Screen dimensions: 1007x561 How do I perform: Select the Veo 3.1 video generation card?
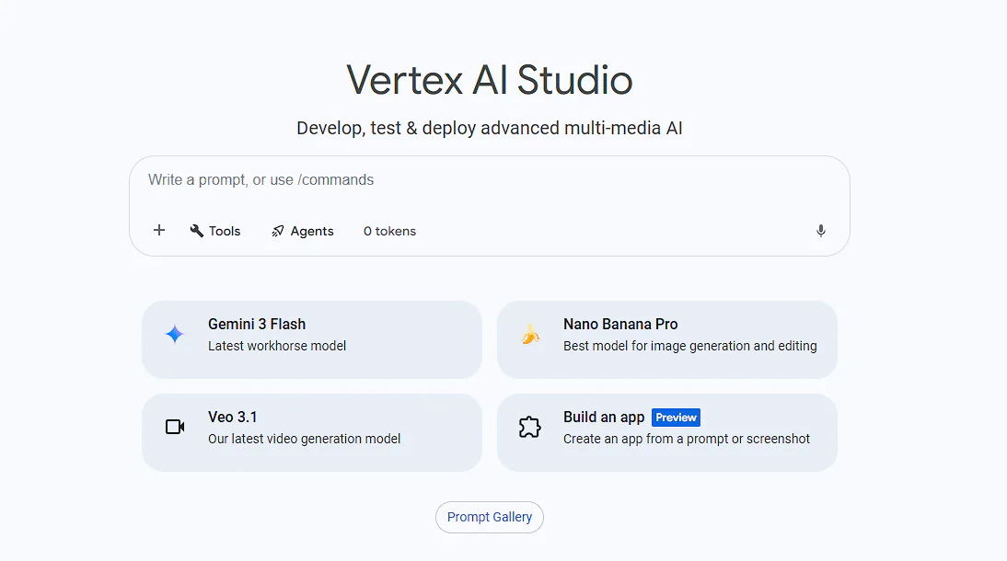(311, 432)
